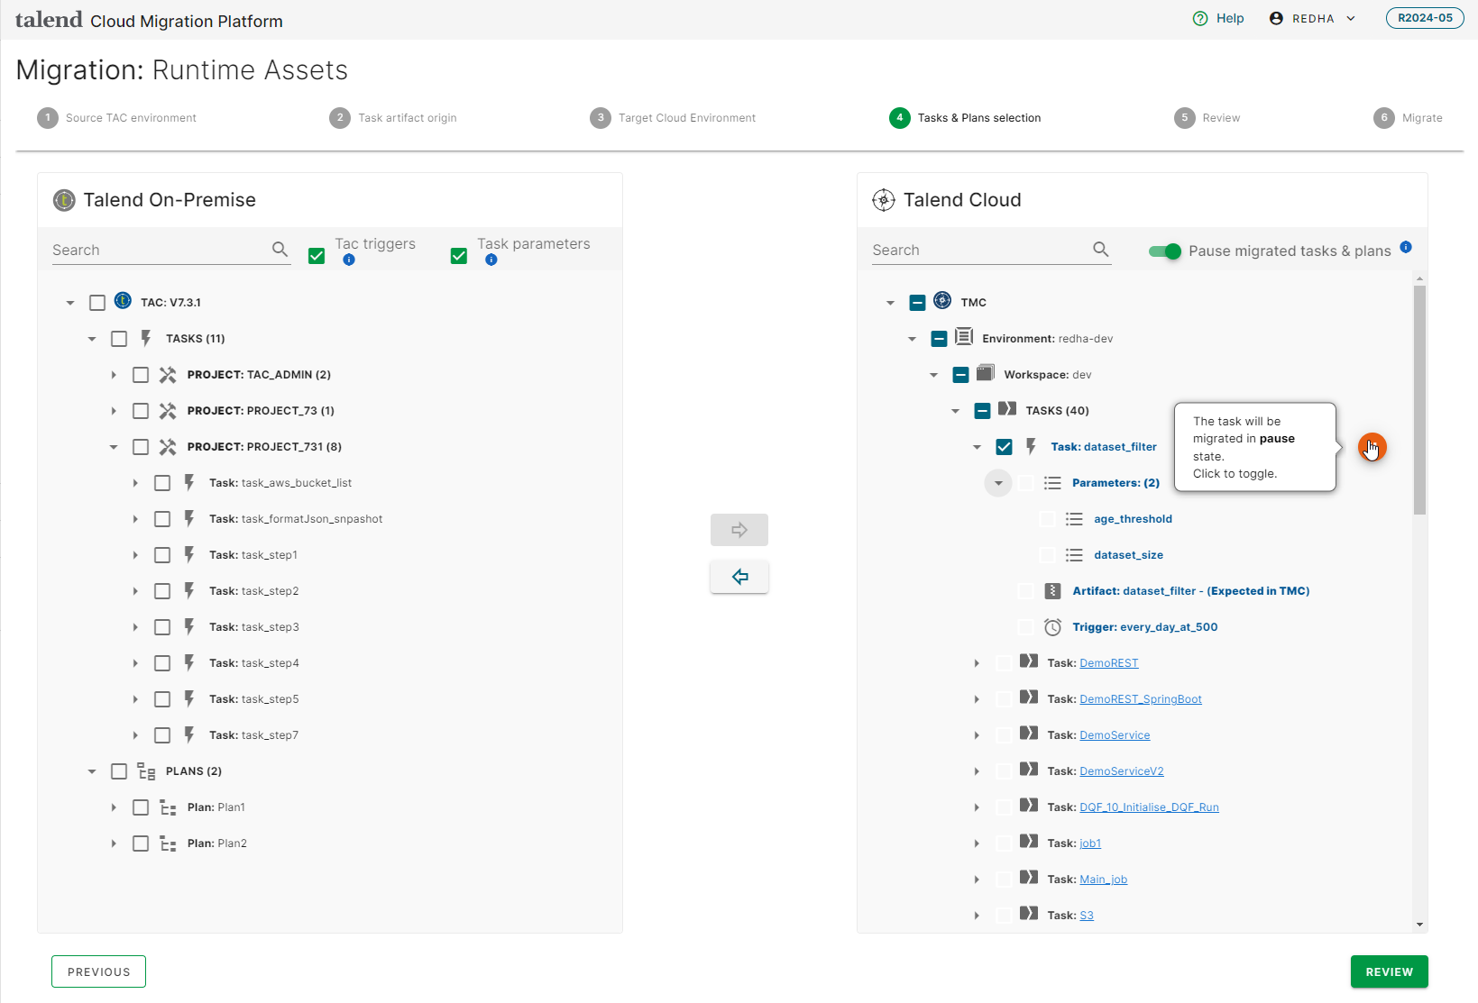Click the Pause migrated tasks info icon

pos(1406,247)
